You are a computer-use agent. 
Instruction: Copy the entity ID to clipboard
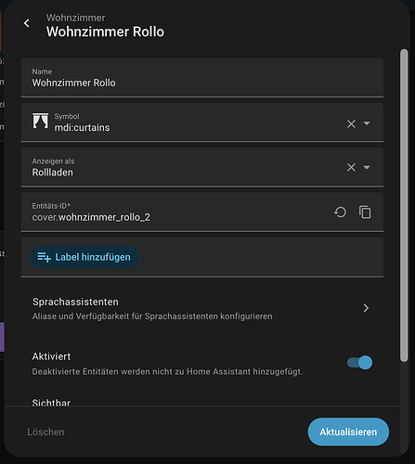click(x=365, y=213)
